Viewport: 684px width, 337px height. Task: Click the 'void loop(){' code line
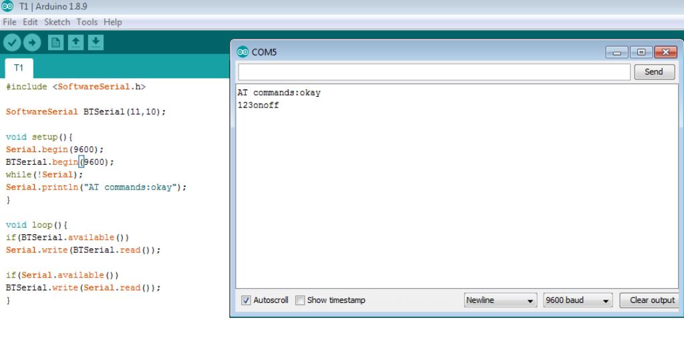click(x=37, y=225)
